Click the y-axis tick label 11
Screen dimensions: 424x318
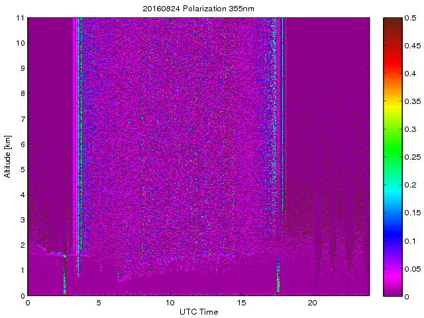(20, 18)
